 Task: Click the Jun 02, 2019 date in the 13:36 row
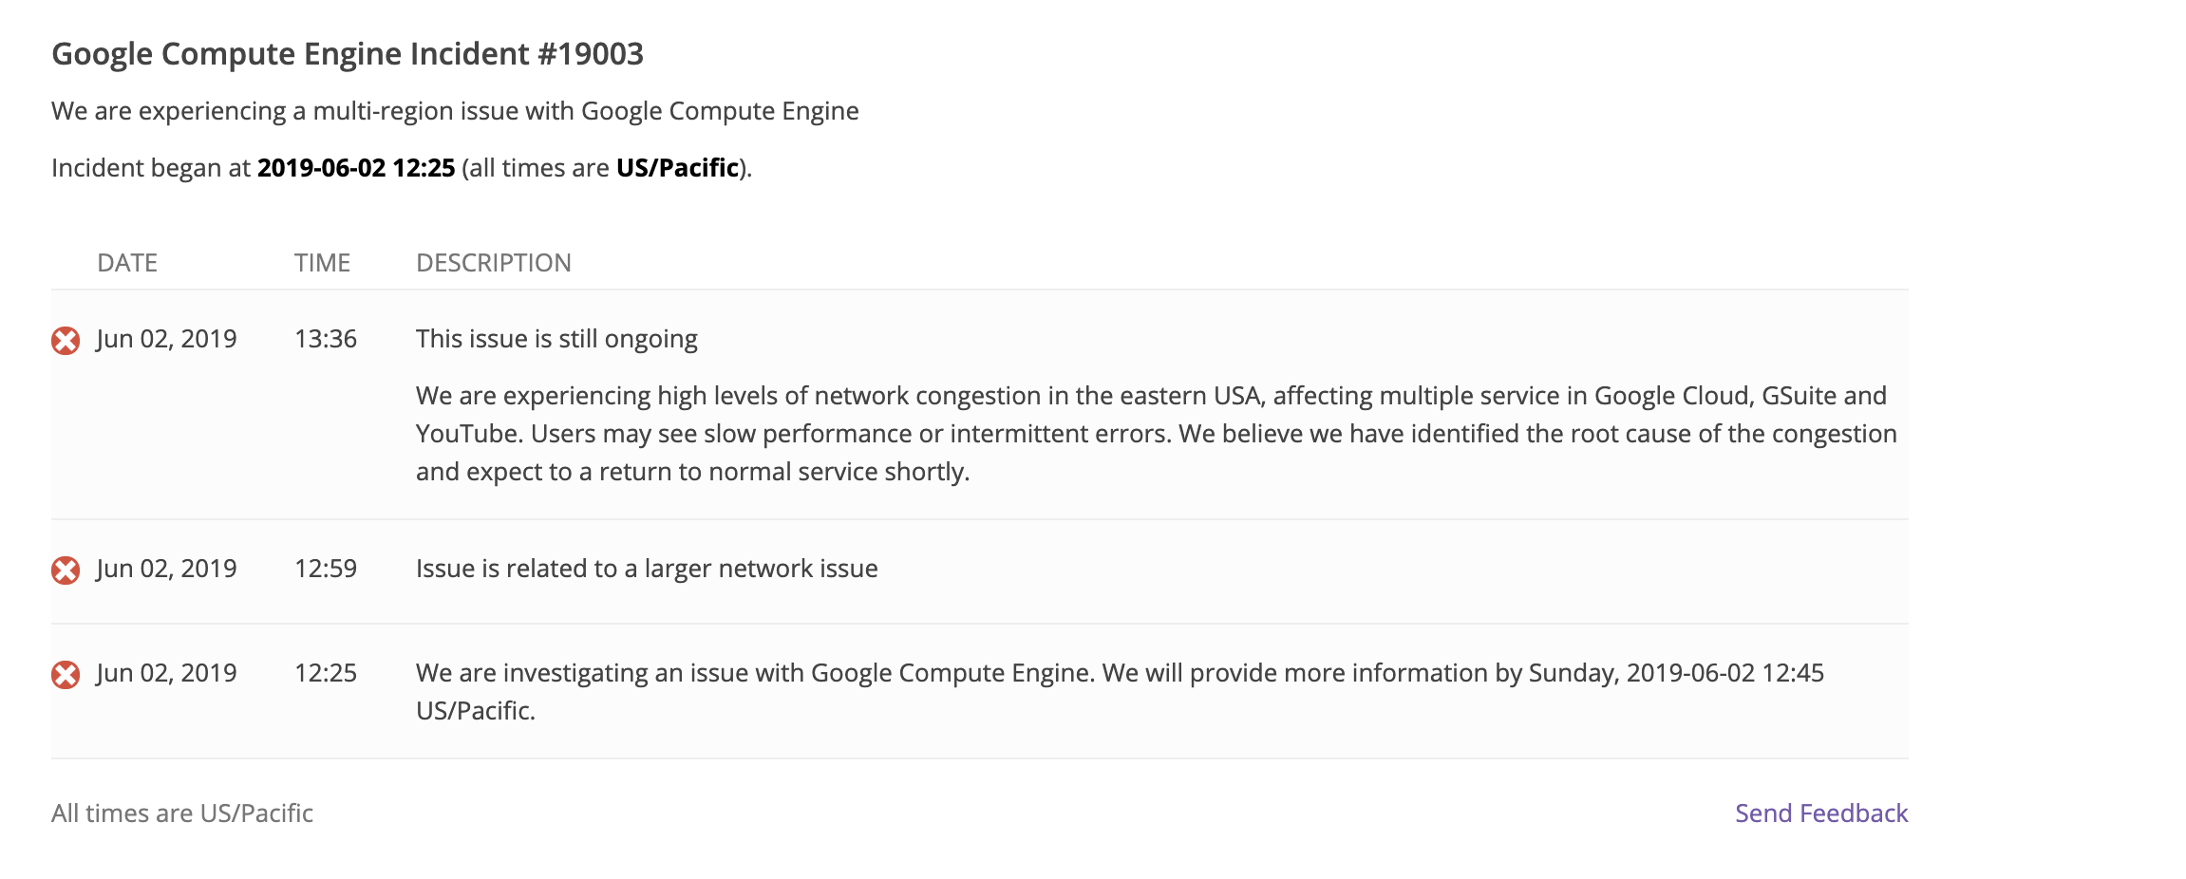pos(166,339)
